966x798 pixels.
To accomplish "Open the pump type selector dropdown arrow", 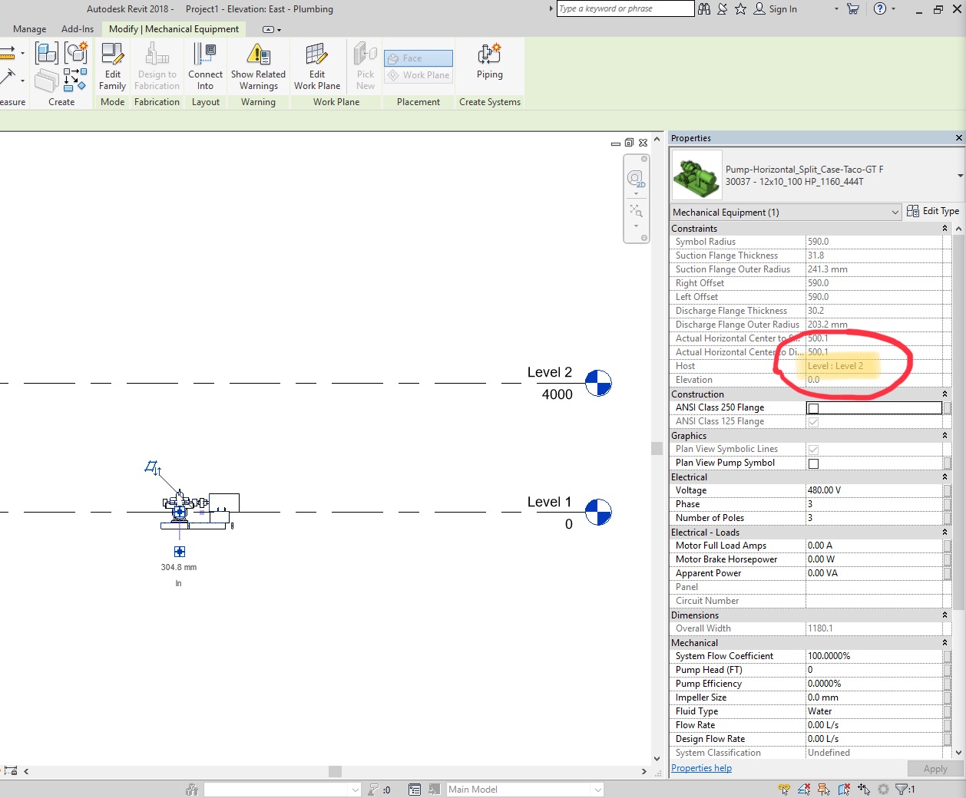I will (959, 176).
